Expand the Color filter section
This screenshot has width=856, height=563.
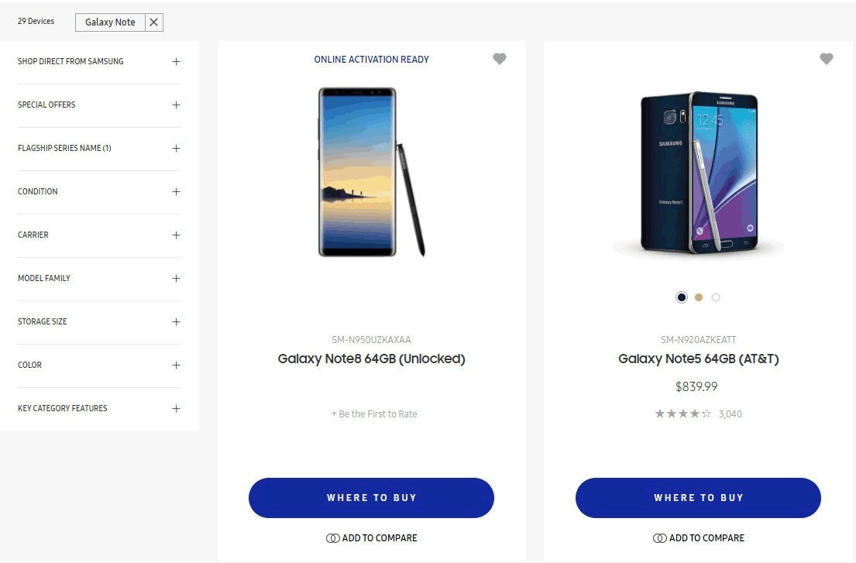[x=176, y=365]
